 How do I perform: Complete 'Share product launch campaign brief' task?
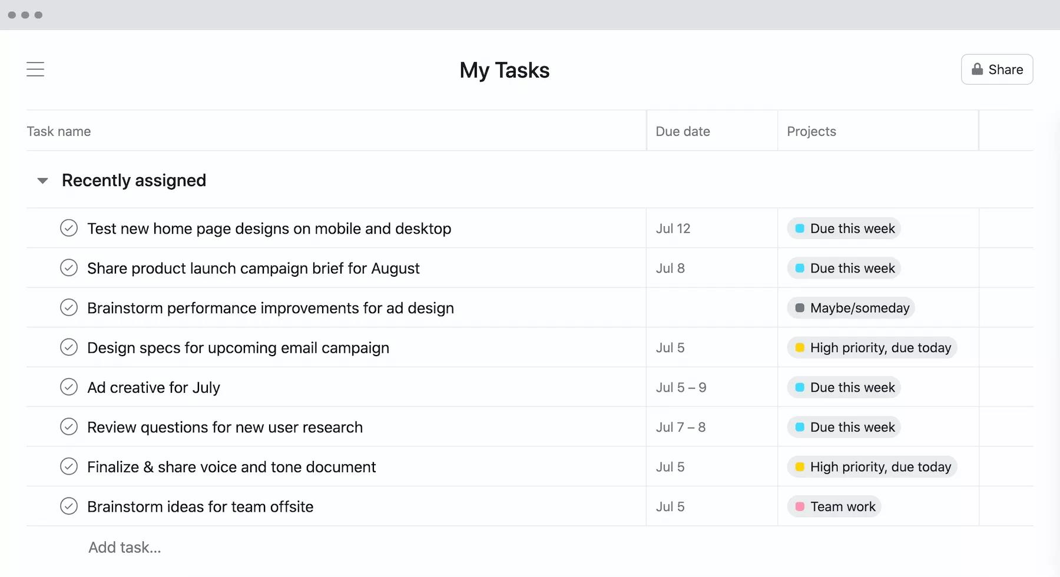(69, 268)
